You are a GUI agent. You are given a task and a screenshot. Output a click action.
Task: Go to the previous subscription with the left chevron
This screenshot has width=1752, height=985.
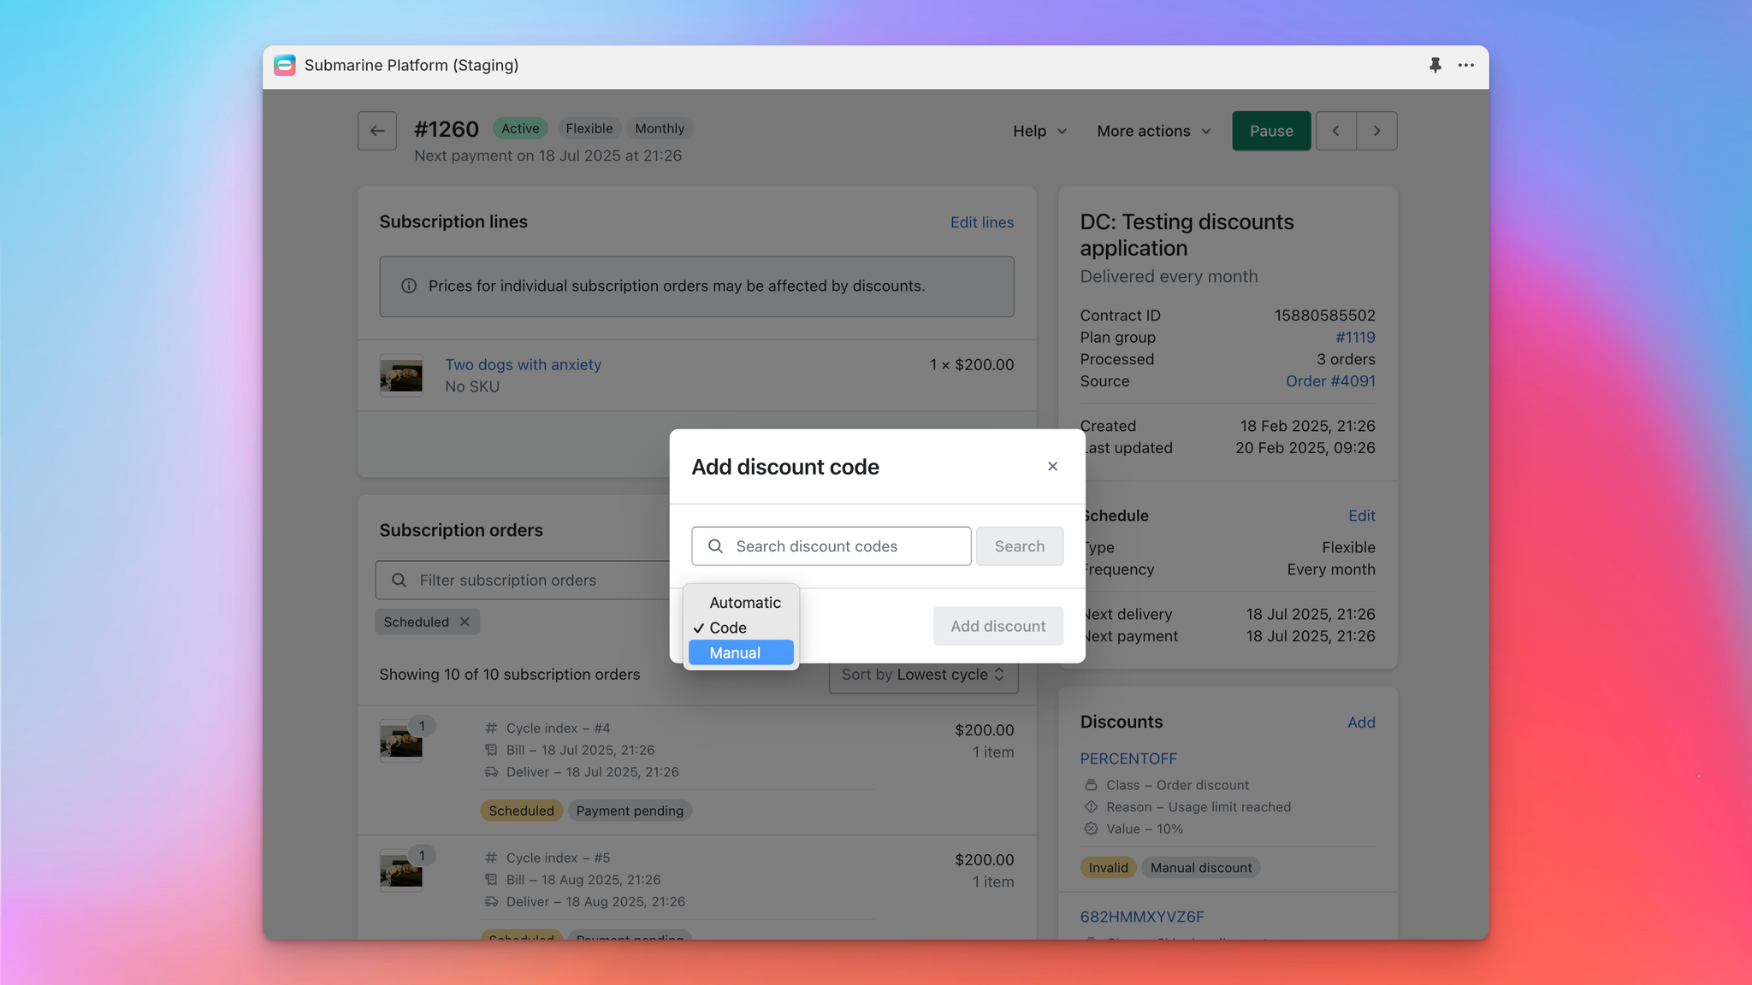pos(1335,131)
